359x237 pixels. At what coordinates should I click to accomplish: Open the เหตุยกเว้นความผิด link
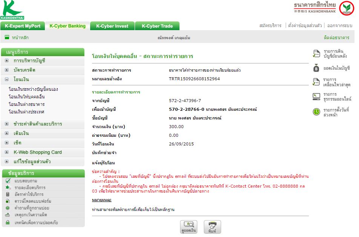31,215
